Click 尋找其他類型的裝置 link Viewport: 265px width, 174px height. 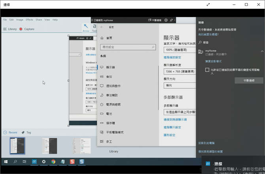coord(210,152)
